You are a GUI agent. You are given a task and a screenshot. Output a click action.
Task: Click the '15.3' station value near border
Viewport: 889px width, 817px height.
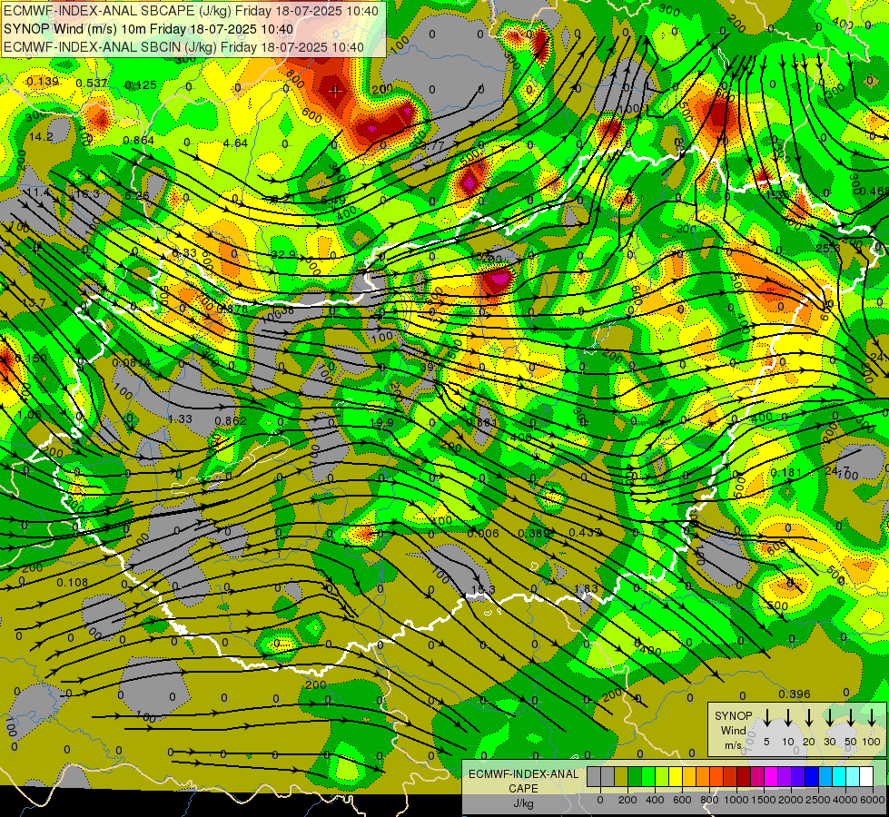coord(483,590)
